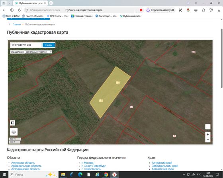
Task: Open Microsoft Edge from the taskbar
Action: pos(80,174)
